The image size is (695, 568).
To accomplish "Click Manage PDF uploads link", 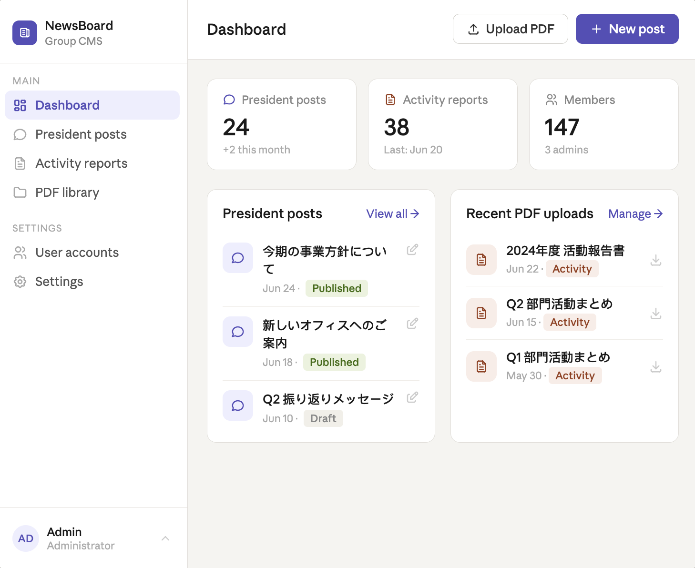I will click(635, 213).
